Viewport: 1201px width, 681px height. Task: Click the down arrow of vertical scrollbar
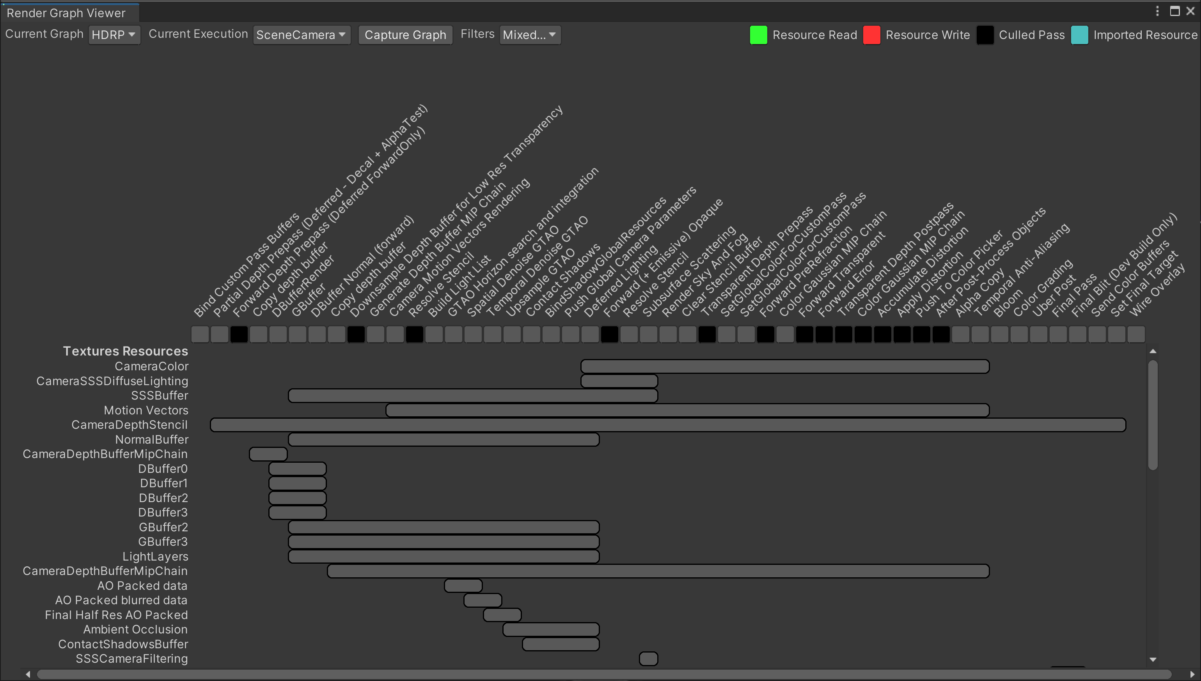(1153, 660)
